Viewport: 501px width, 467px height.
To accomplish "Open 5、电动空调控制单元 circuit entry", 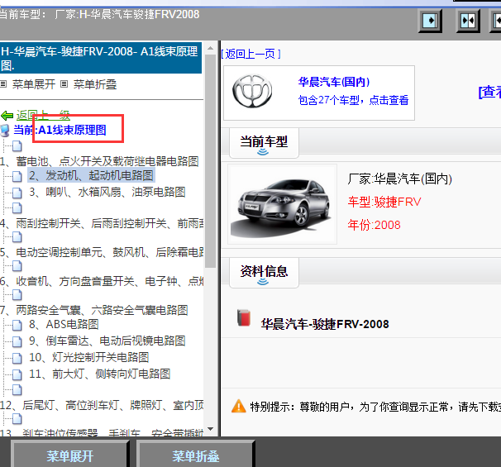I will pos(102,252).
